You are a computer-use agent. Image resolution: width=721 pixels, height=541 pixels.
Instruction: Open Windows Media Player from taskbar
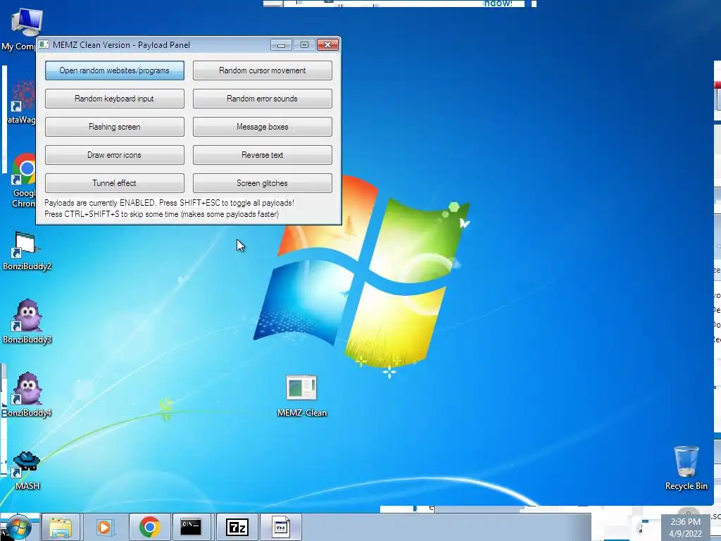pos(105,527)
